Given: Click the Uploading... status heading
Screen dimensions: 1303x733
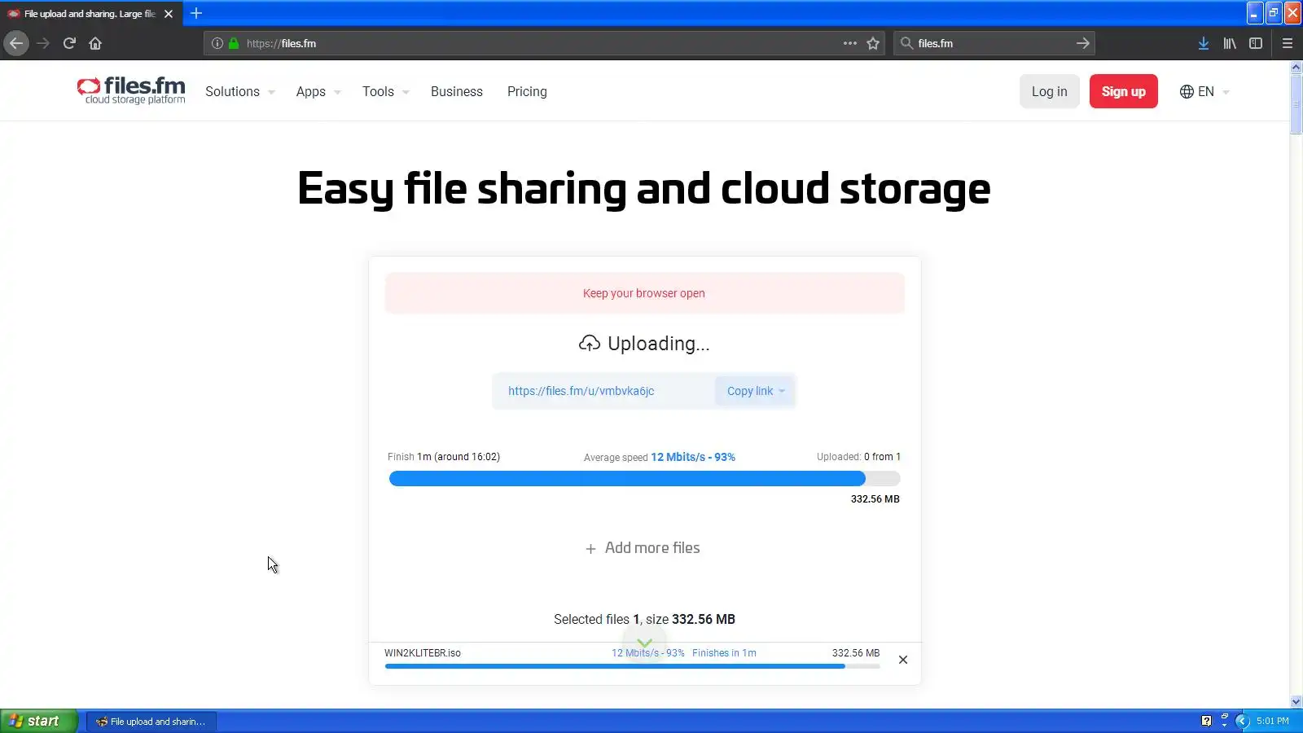Looking at the screenshot, I should pos(658,344).
